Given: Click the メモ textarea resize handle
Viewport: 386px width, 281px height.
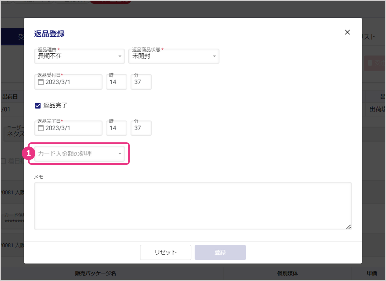Looking at the screenshot, I should pyautogui.click(x=349, y=227).
